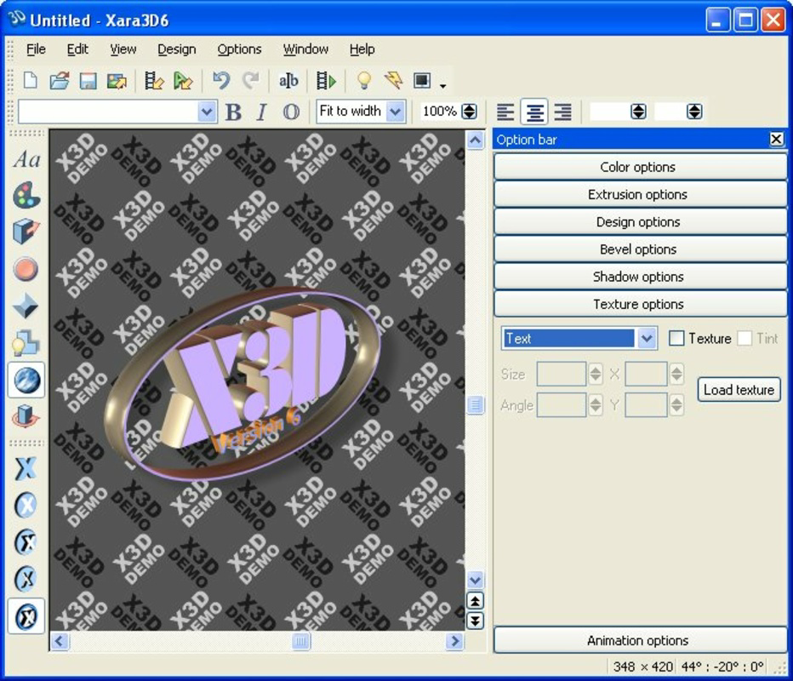The height and width of the screenshot is (681, 793).
Task: Click the New document icon
Action: tap(30, 81)
